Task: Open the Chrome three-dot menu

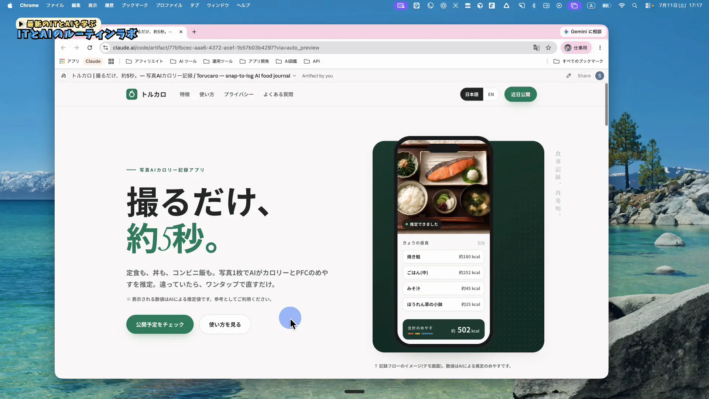Action: coord(600,48)
